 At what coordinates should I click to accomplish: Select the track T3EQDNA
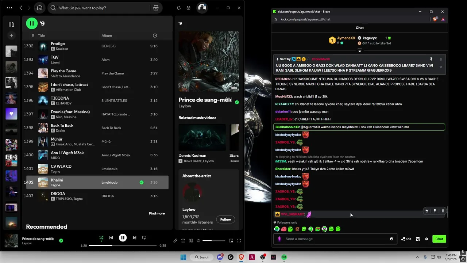pos(97,100)
